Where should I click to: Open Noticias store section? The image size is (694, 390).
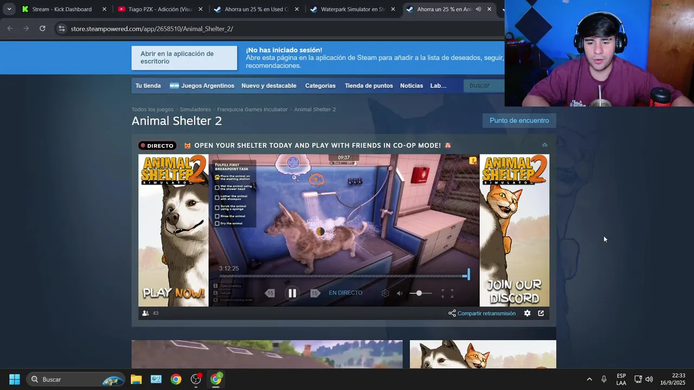click(x=412, y=86)
